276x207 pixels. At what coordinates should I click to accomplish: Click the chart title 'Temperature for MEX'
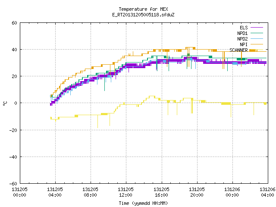(143, 9)
